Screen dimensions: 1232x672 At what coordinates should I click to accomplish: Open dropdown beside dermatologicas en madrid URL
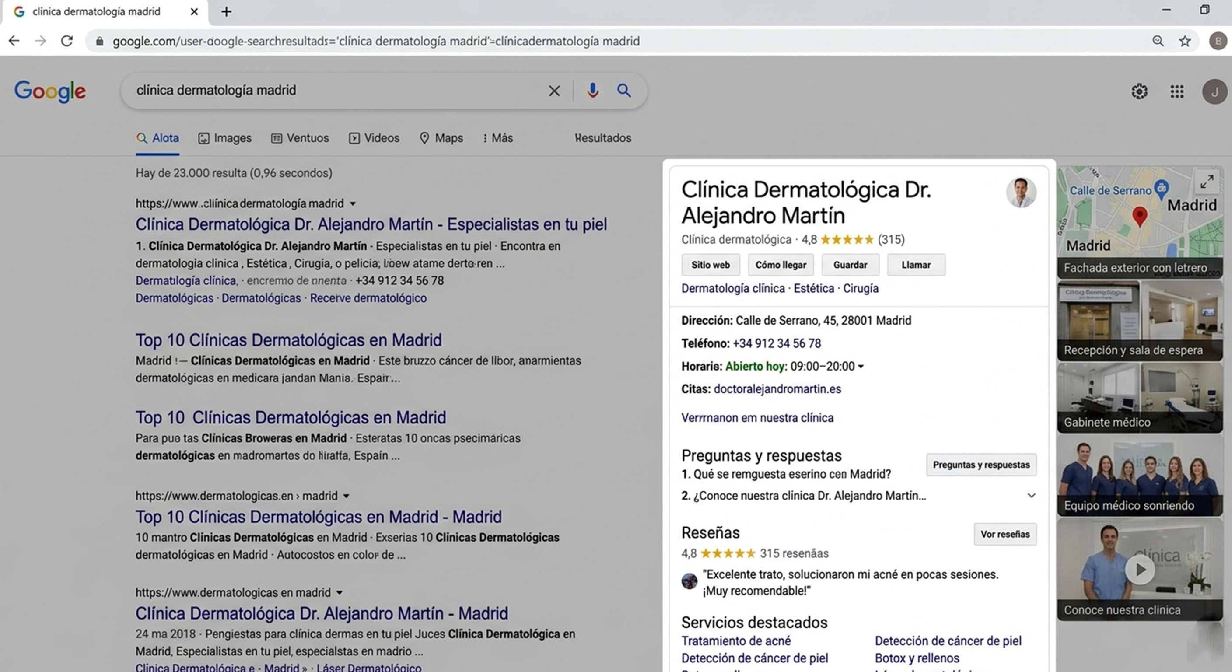pos(339,593)
